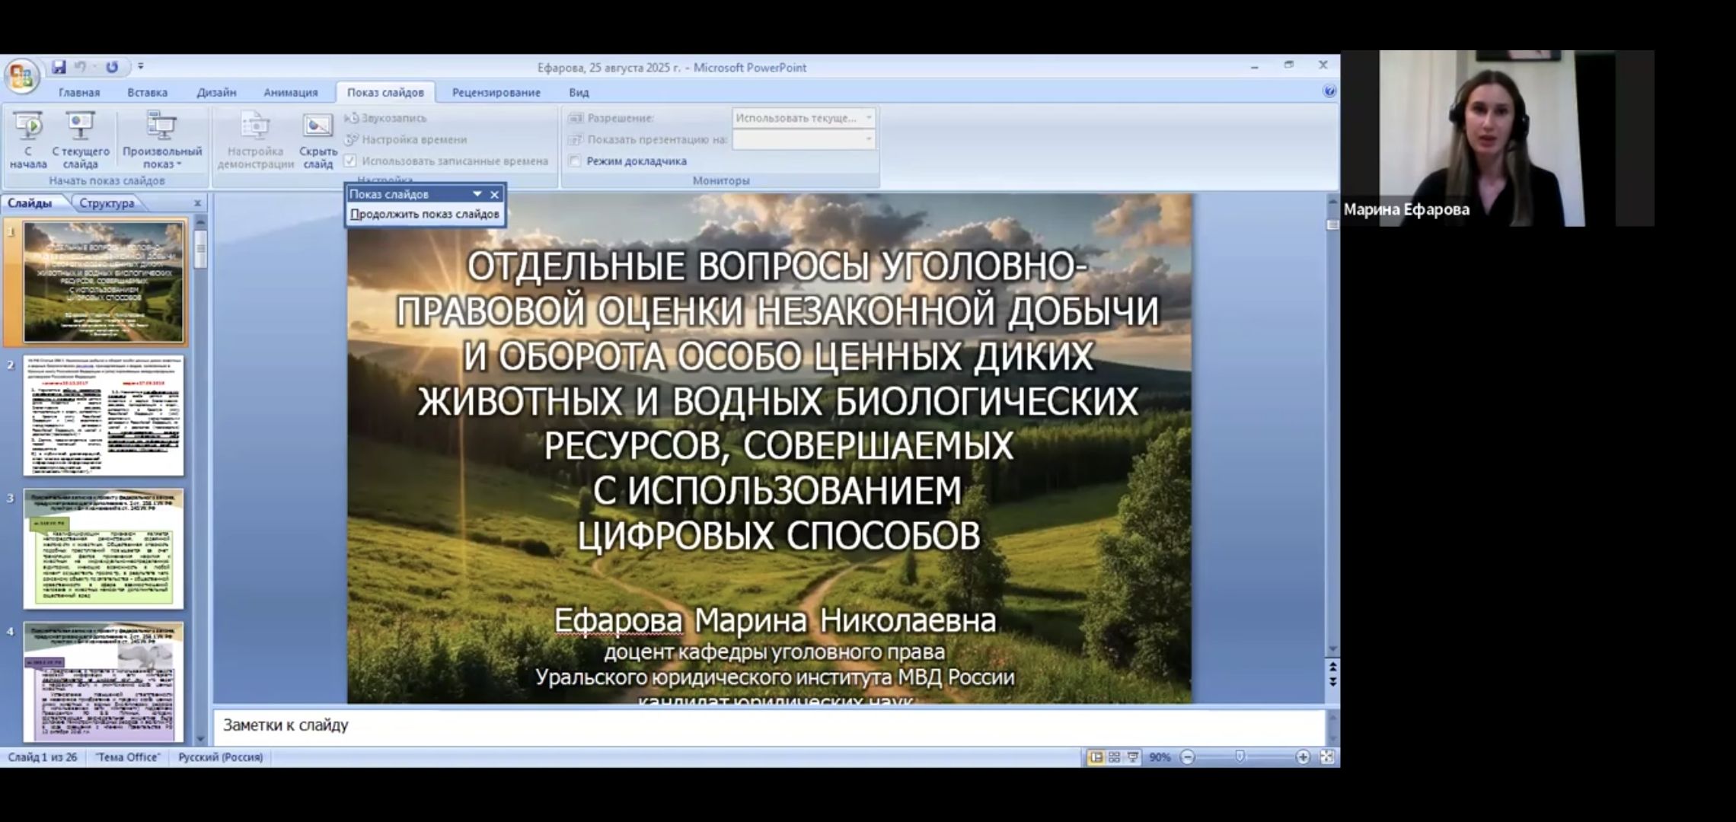Click Продолжить показ слайдов button
Image resolution: width=1736 pixels, height=822 pixels.
point(424,214)
